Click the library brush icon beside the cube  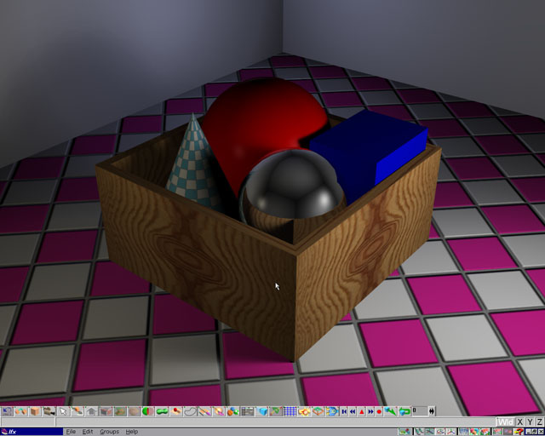pyautogui.click(x=49, y=411)
